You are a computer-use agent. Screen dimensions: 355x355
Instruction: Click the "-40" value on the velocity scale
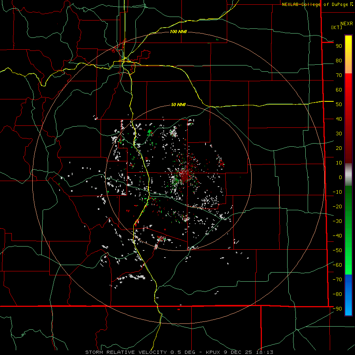337,236
